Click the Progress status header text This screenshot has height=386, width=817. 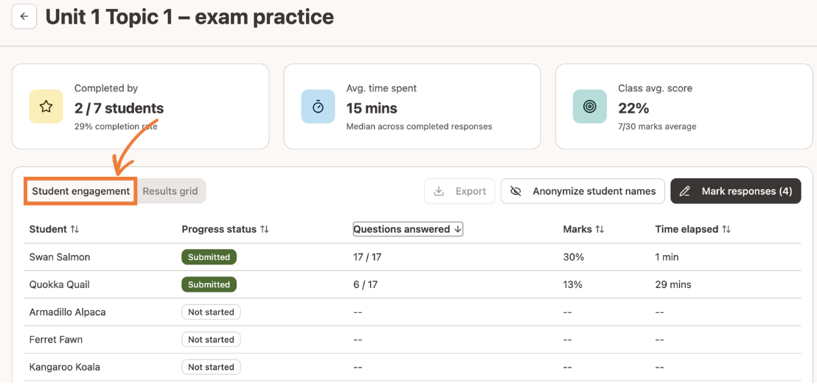219,229
